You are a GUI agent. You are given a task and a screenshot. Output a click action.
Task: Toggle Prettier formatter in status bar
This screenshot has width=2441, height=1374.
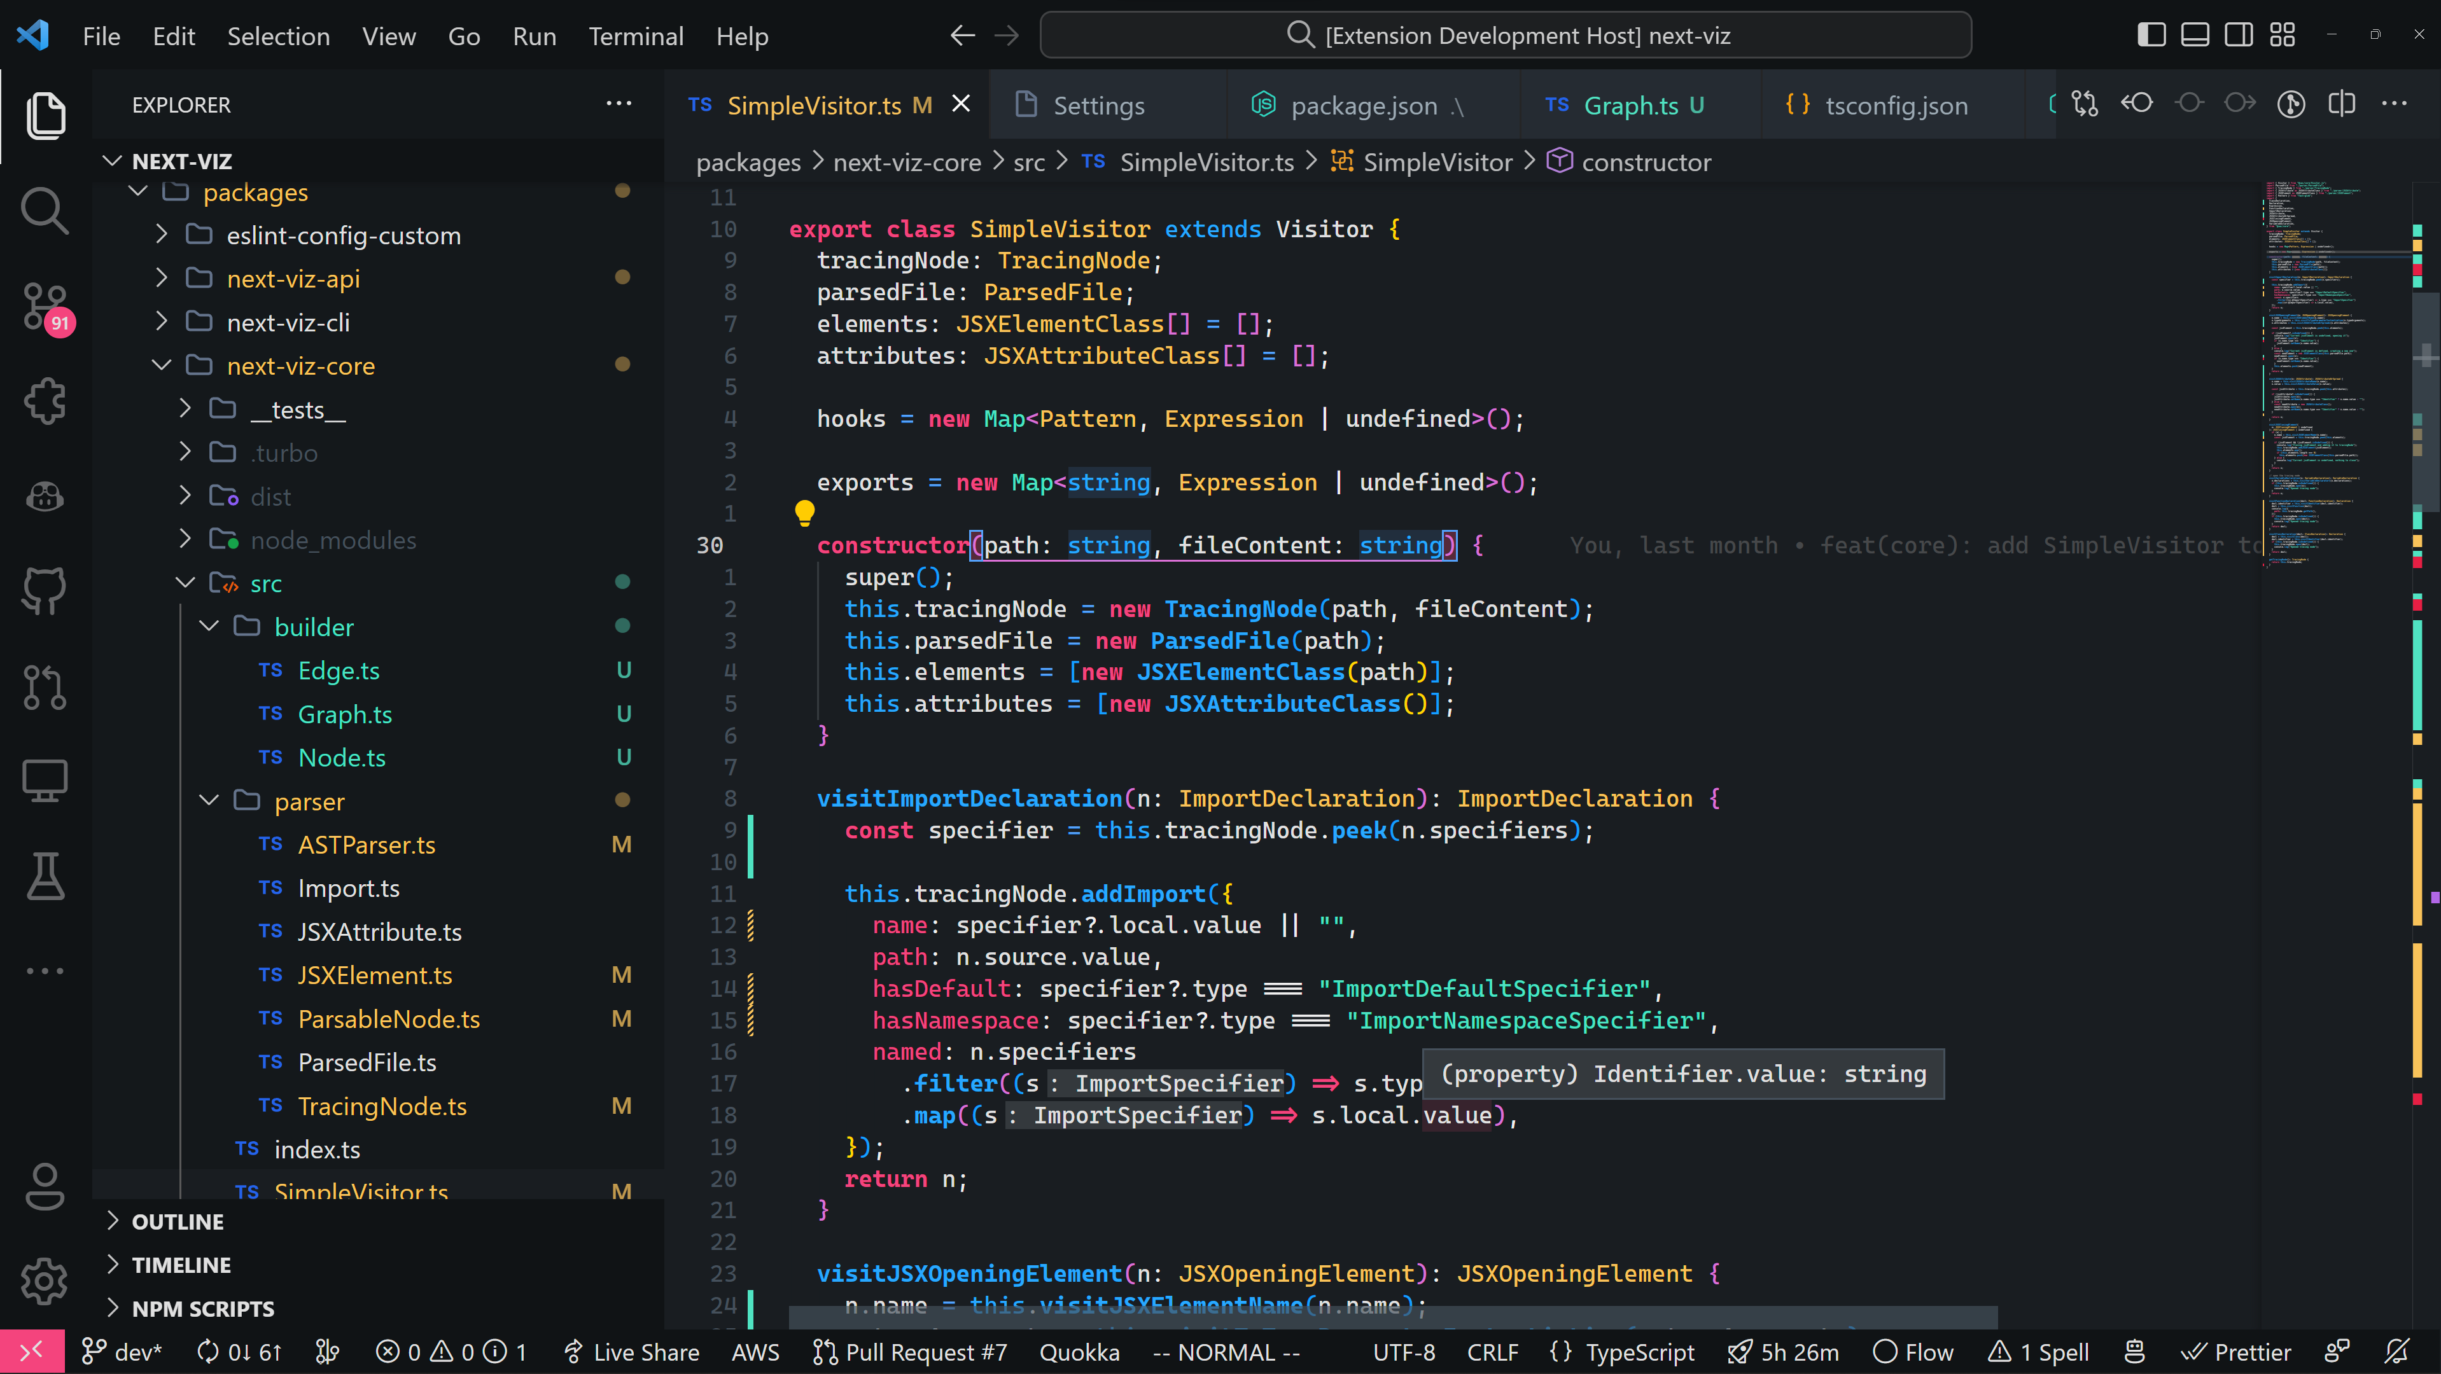[2236, 1351]
